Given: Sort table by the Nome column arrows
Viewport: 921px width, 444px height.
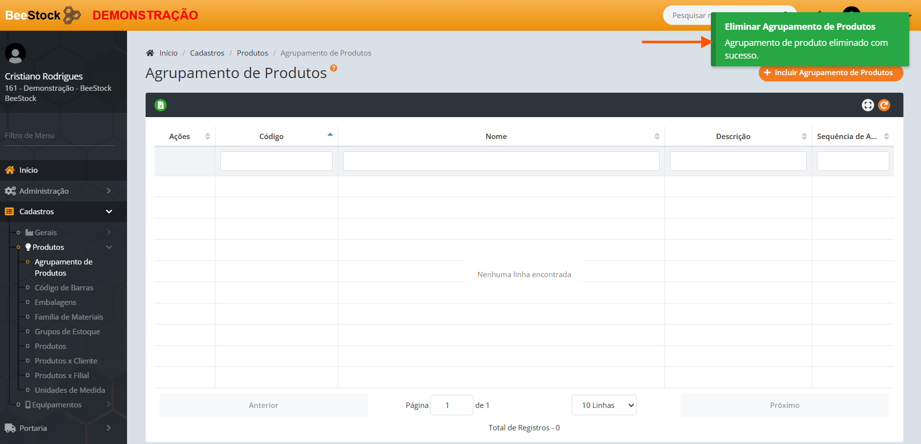Looking at the screenshot, I should pos(657,136).
